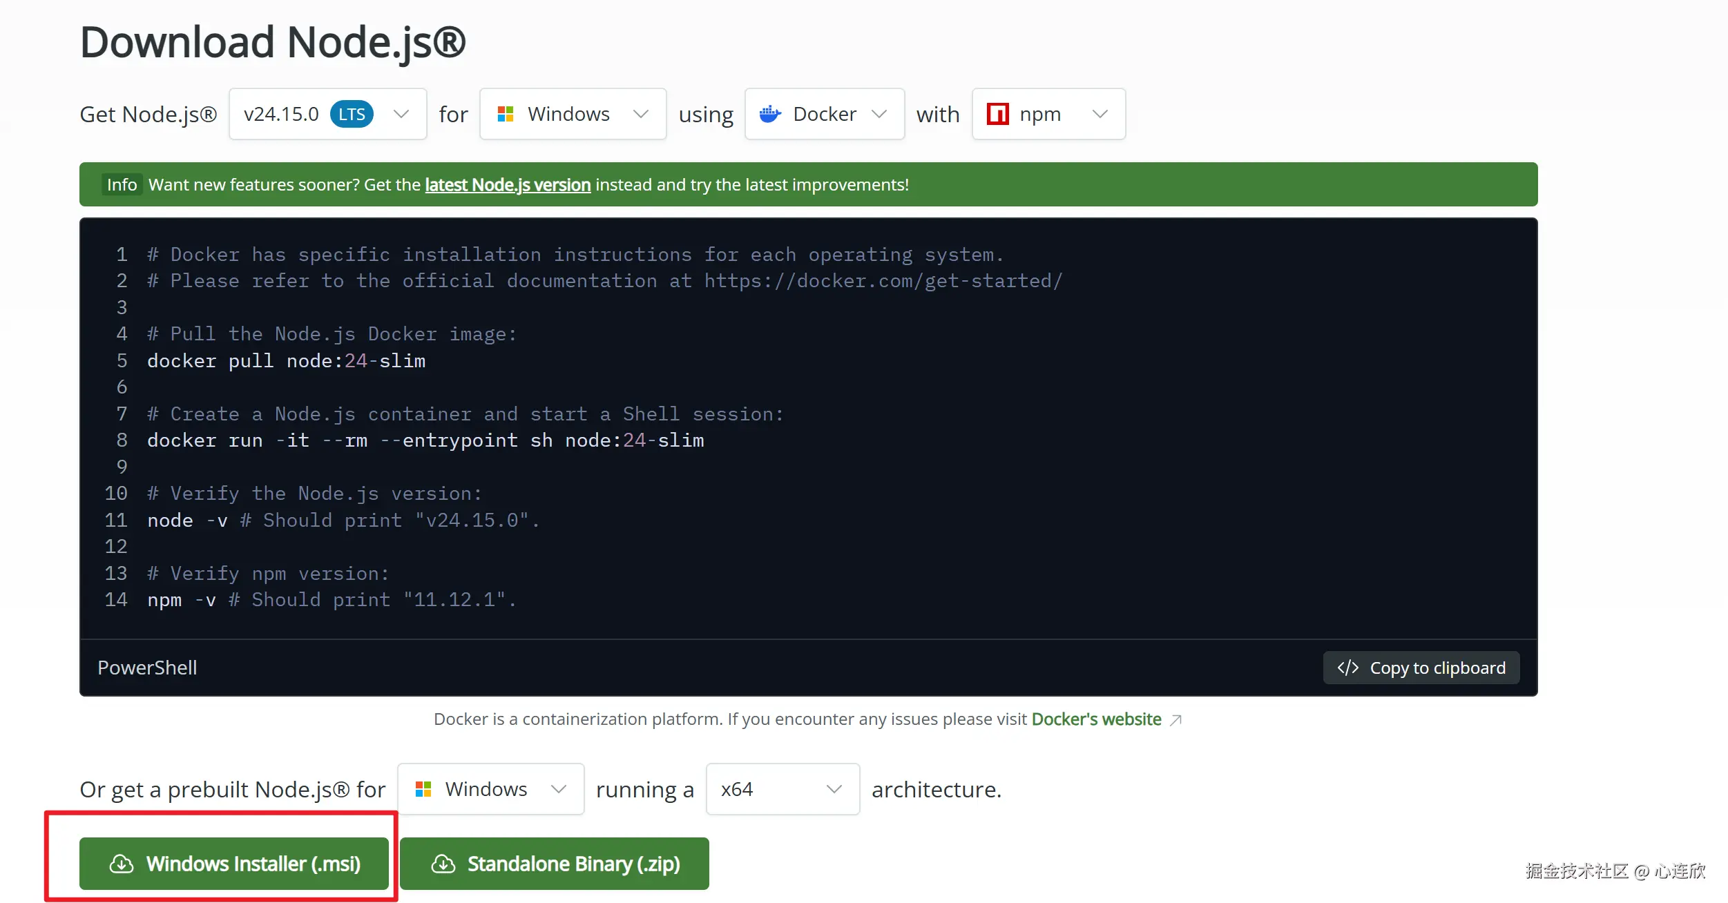Image resolution: width=1728 pixels, height=903 pixels.
Task: Follow the 'latest Node.js version' link
Action: [x=508, y=184]
